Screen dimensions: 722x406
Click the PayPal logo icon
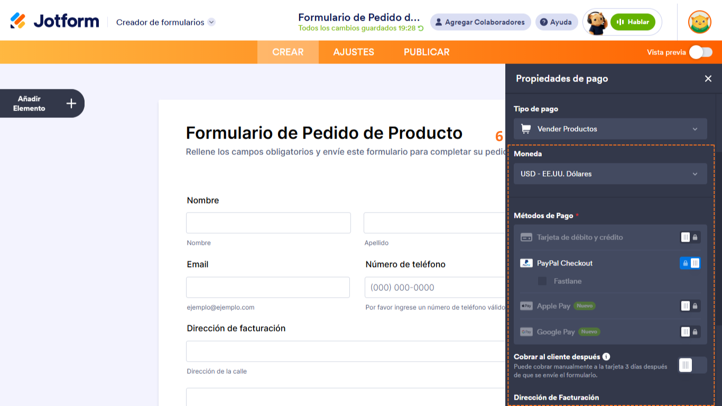[x=526, y=263]
